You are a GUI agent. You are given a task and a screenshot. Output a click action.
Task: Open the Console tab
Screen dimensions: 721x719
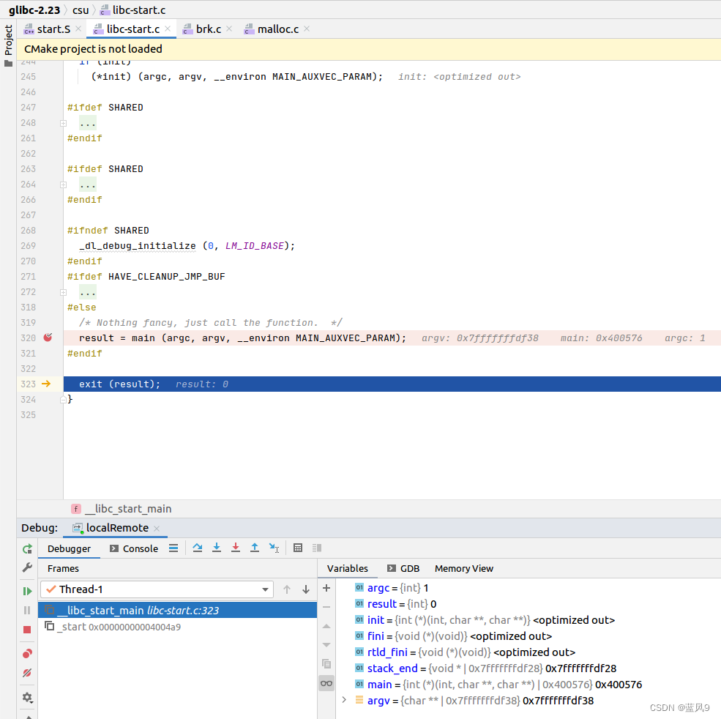point(134,548)
